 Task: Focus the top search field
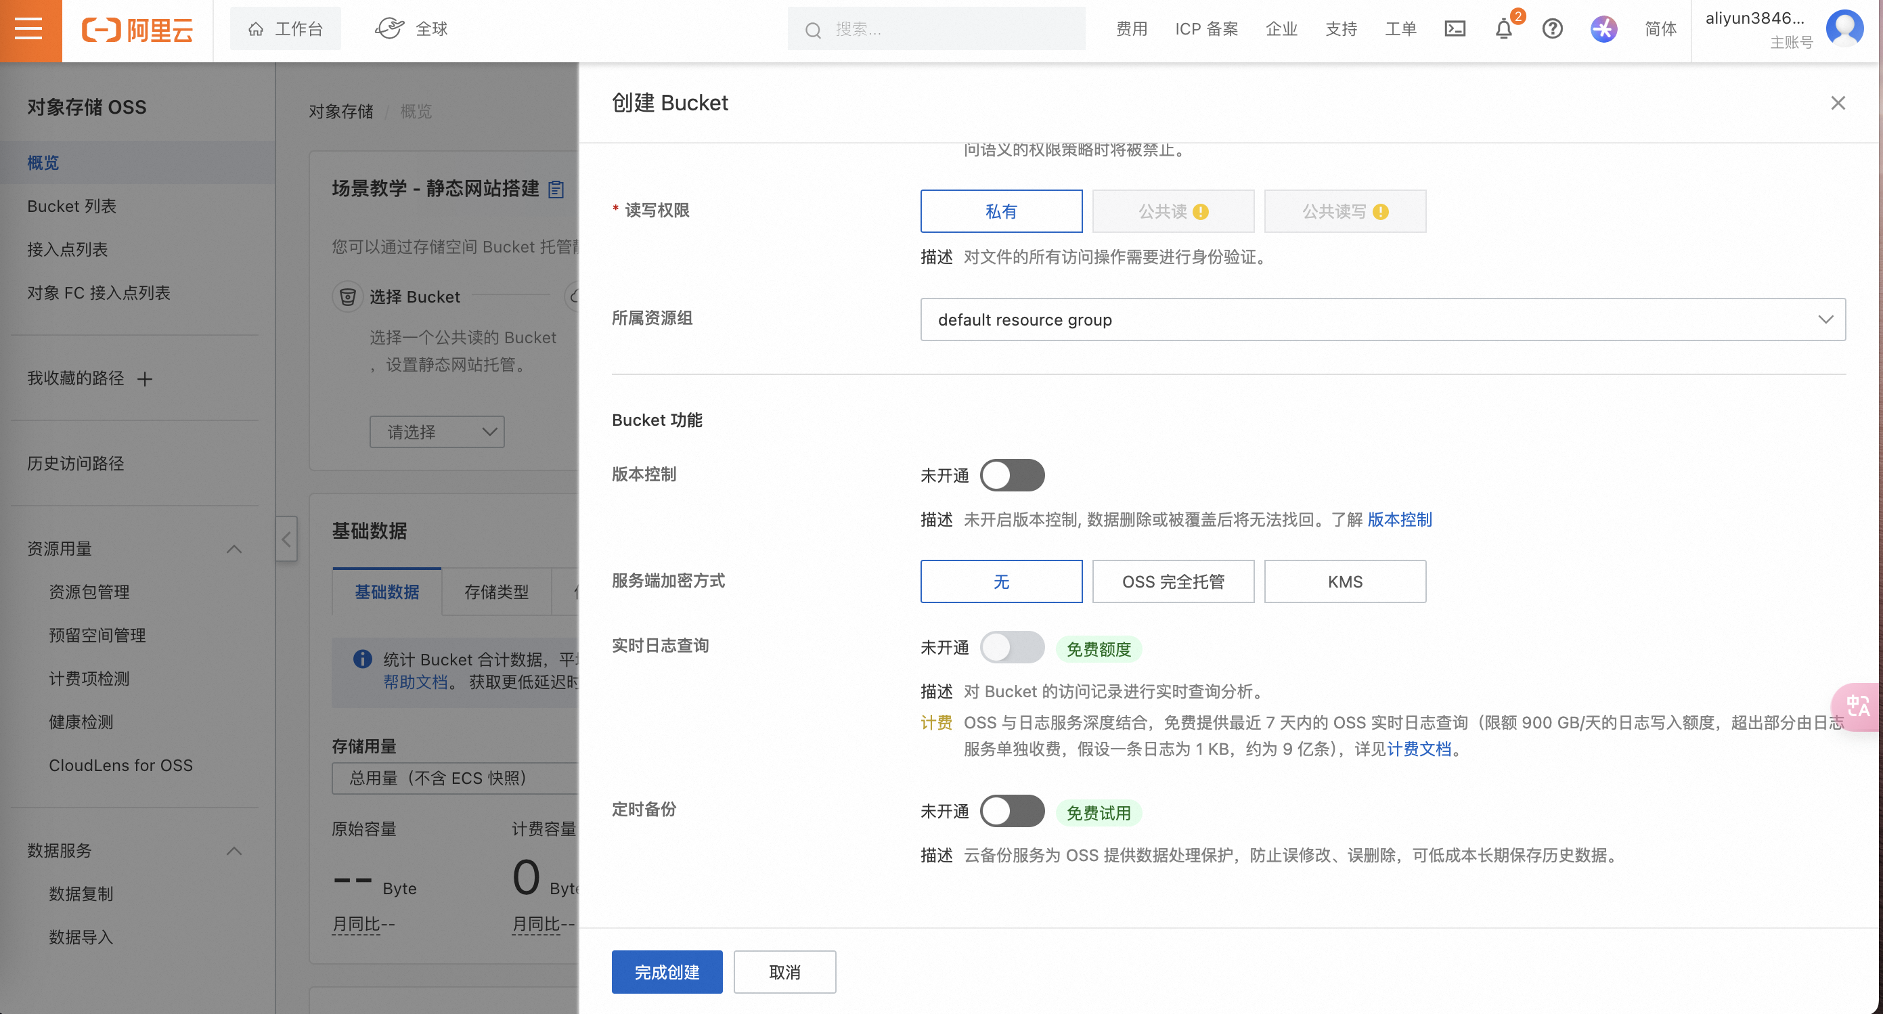935,29
